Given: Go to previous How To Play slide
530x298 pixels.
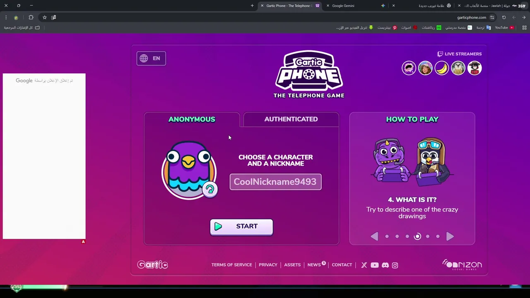Looking at the screenshot, I should click(374, 236).
